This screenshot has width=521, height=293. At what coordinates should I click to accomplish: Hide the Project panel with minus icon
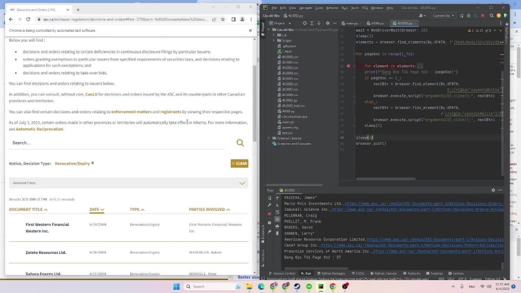click(334, 23)
